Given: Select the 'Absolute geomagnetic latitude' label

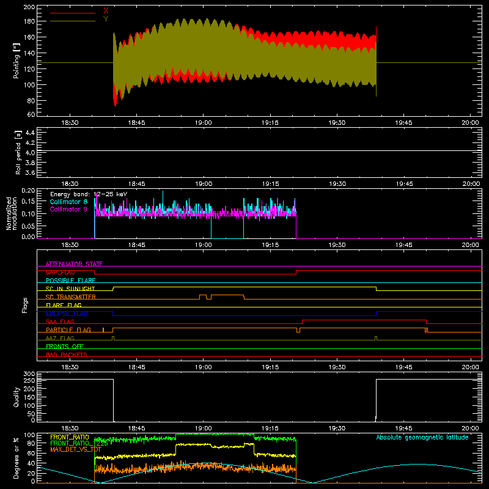Looking at the screenshot, I should tap(422, 437).
